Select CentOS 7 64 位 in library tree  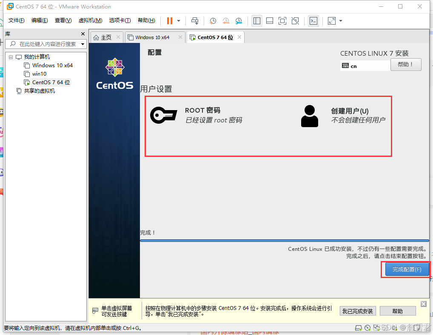51,82
